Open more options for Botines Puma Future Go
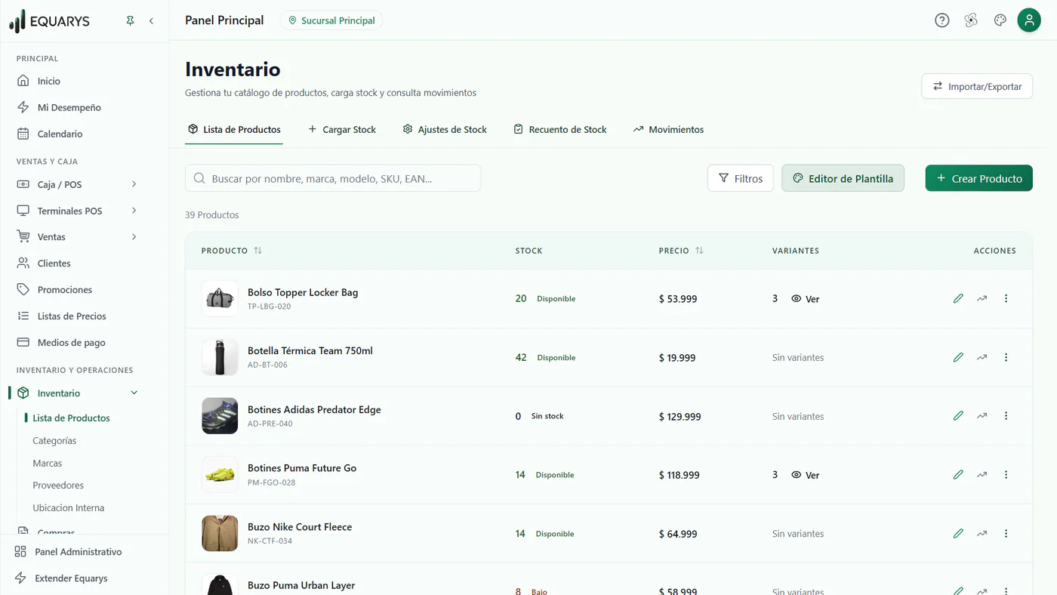The height and width of the screenshot is (595, 1057). [1006, 474]
